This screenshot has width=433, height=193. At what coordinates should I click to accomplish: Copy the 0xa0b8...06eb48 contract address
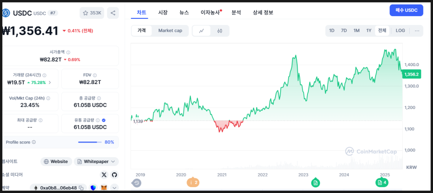[81, 188]
